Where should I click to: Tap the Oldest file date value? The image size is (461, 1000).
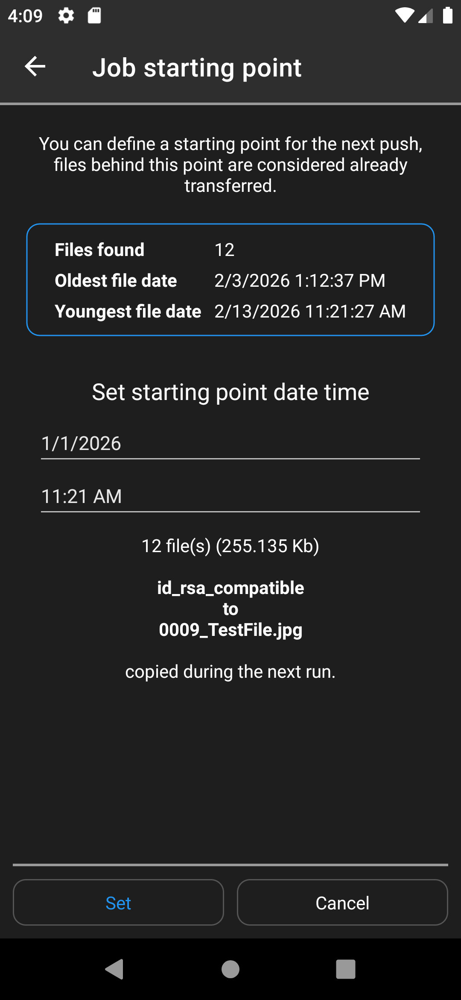300,281
